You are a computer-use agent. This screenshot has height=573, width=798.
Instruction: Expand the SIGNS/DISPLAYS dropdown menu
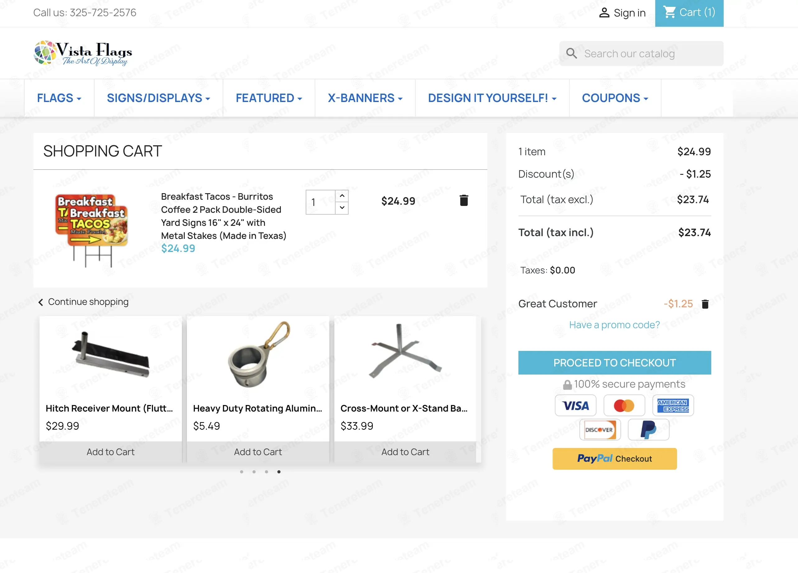click(x=158, y=98)
